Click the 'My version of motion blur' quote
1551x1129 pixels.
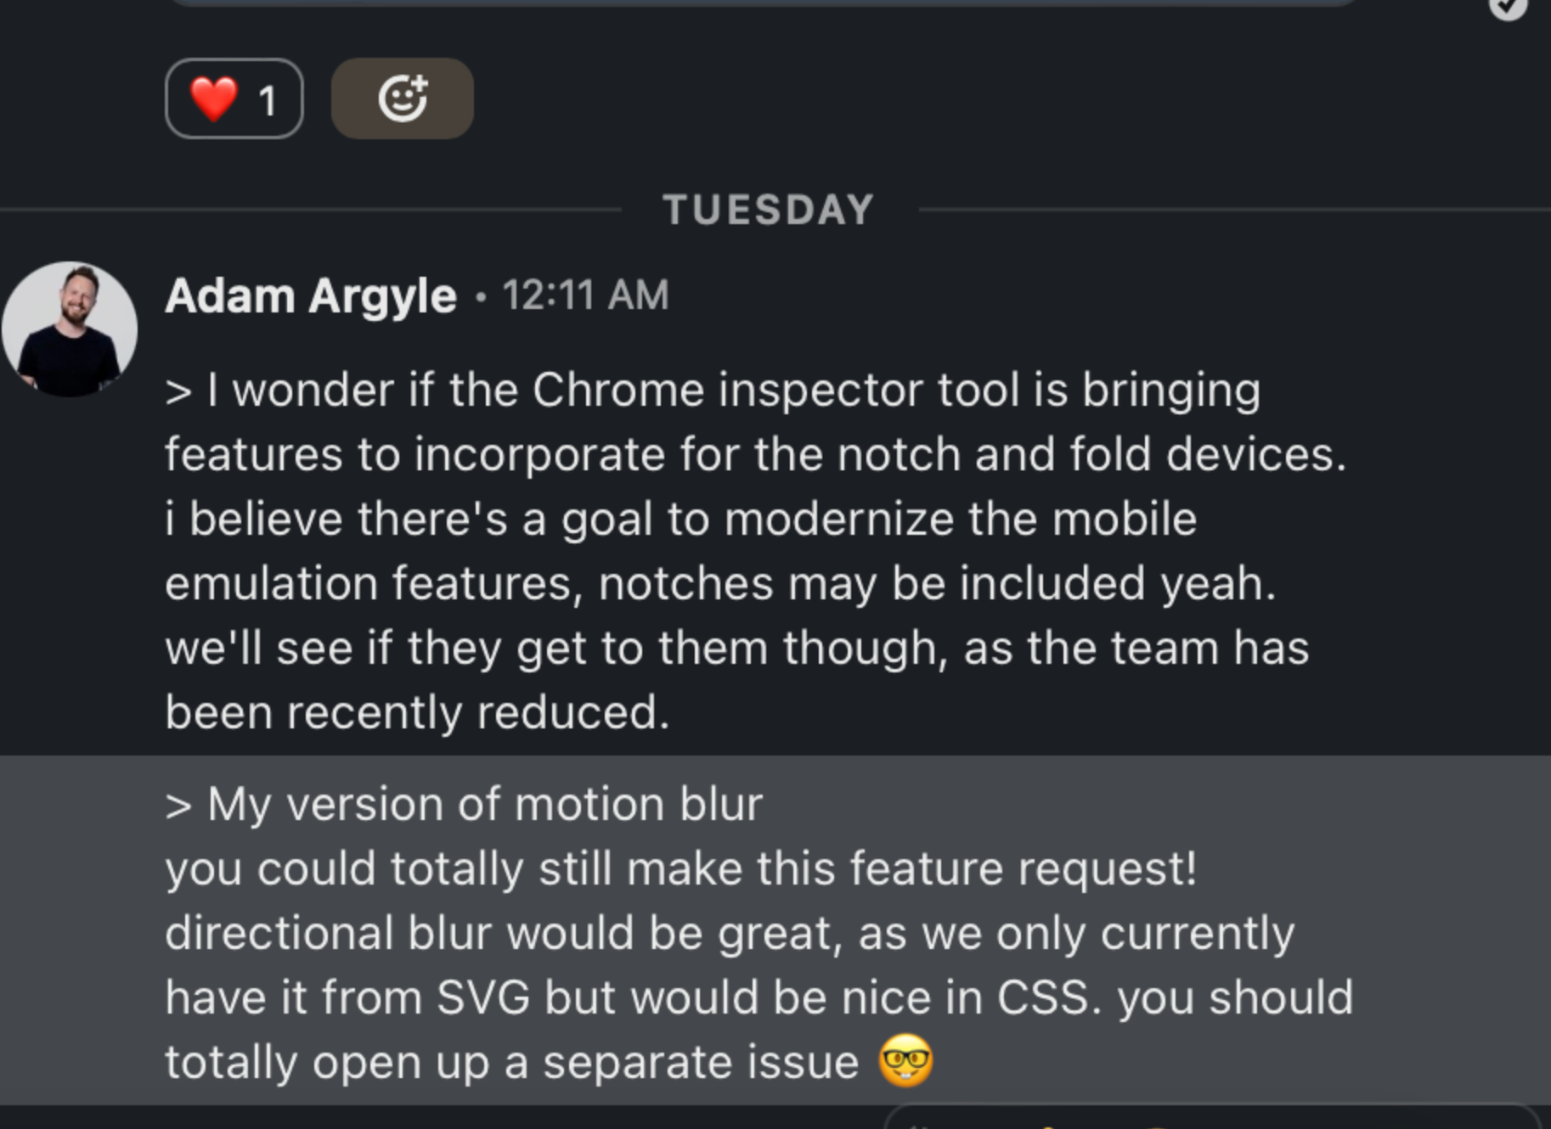click(464, 804)
